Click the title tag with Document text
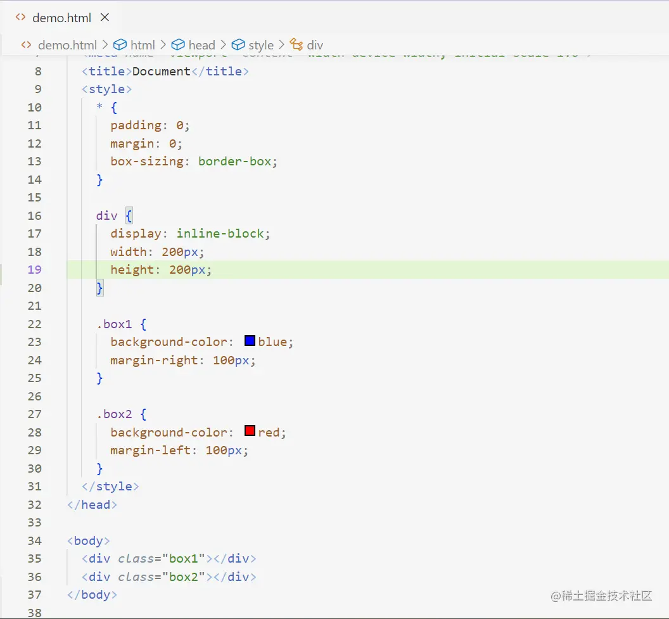 click(165, 71)
